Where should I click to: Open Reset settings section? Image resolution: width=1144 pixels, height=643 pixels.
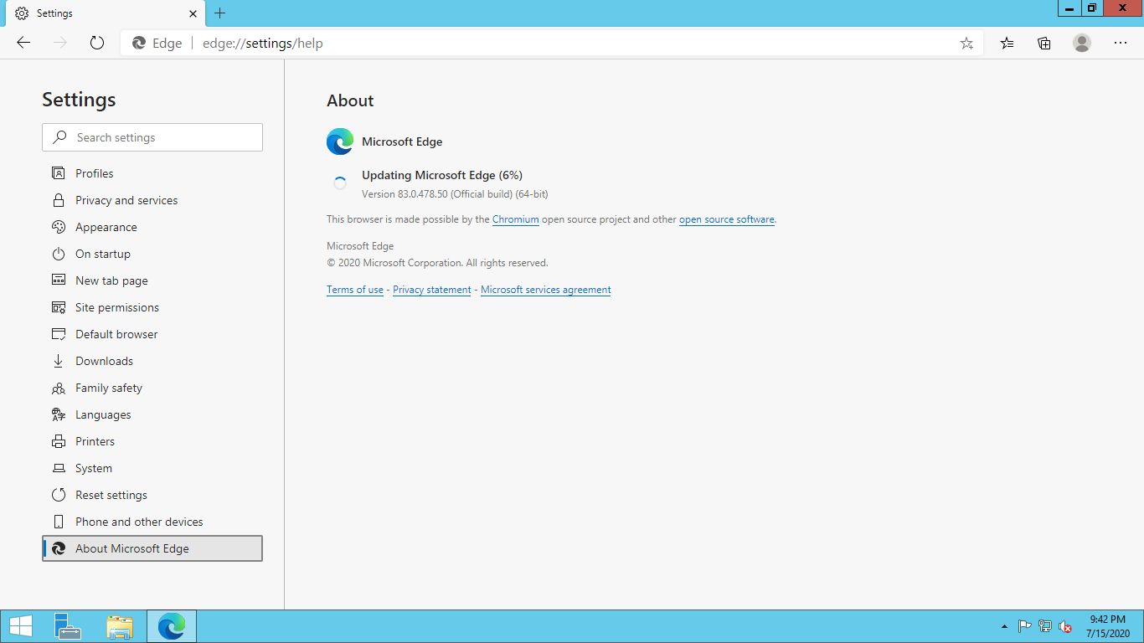[x=152, y=495]
